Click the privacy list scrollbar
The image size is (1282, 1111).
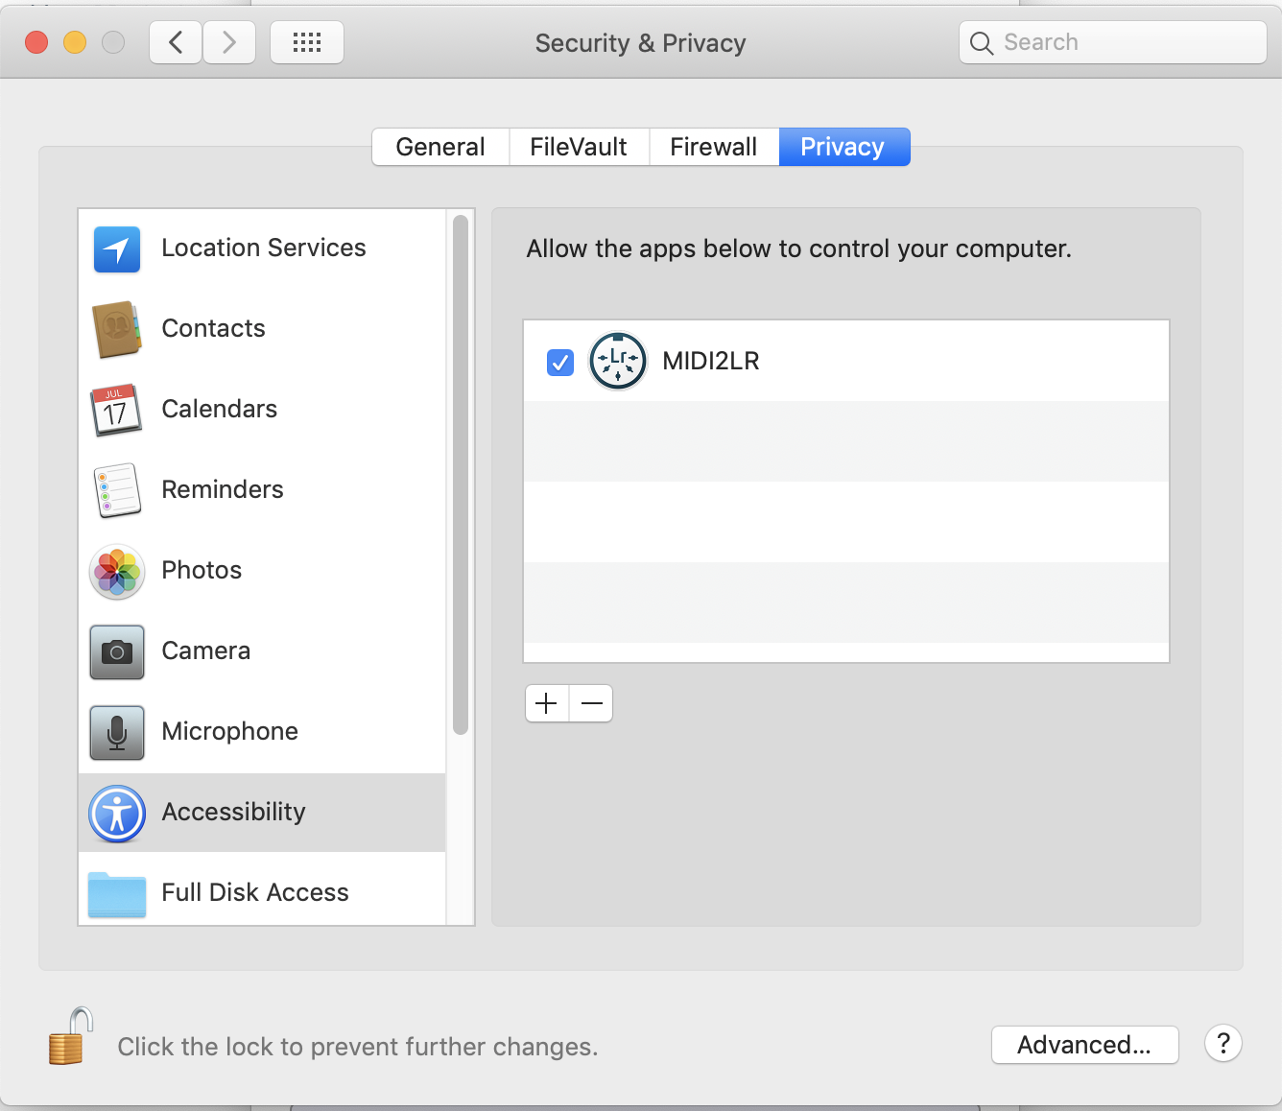click(x=461, y=475)
